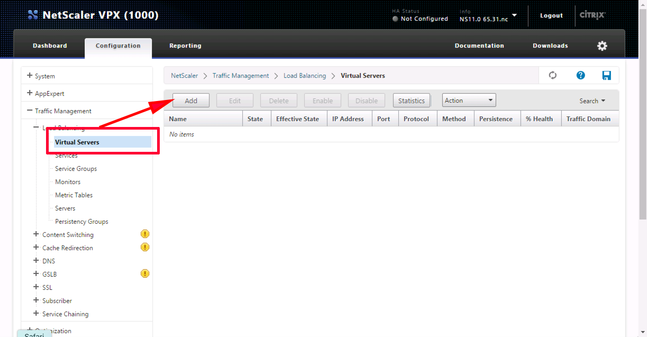This screenshot has width=647, height=337.
Task: Sort by the Name column header
Action: click(x=203, y=119)
